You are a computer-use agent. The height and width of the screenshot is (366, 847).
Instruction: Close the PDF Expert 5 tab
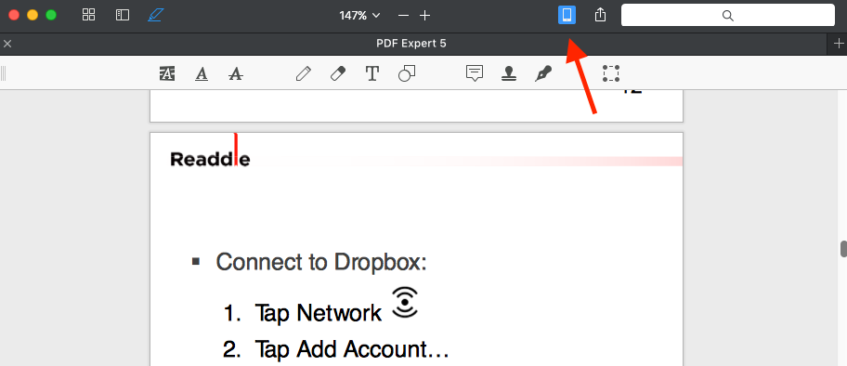[x=7, y=44]
